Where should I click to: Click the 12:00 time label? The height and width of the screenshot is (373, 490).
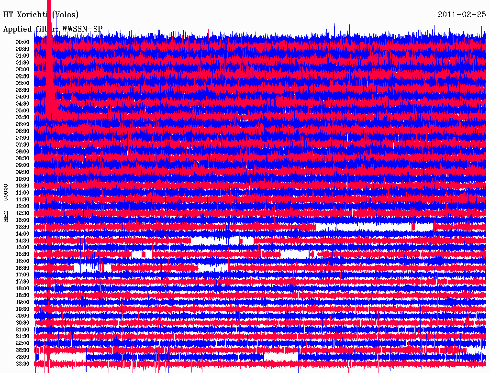click(22, 206)
